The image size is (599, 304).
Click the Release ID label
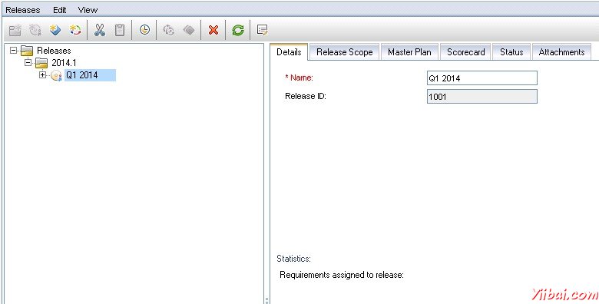pyautogui.click(x=305, y=96)
